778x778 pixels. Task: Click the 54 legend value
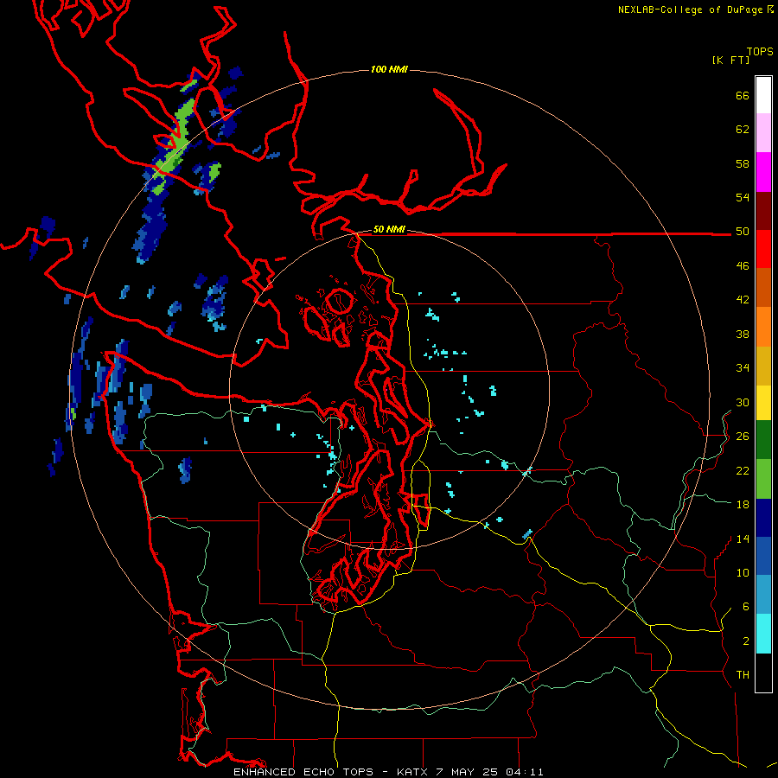(x=743, y=197)
